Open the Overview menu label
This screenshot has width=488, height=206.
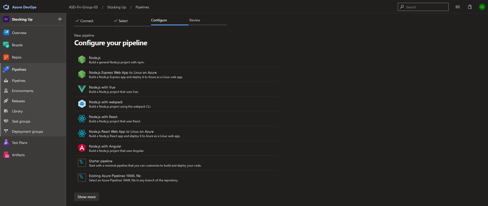pos(19,33)
